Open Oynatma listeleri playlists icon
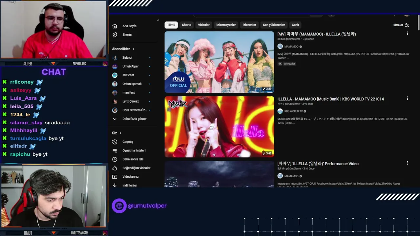This screenshot has width=420, height=236. 115,150
